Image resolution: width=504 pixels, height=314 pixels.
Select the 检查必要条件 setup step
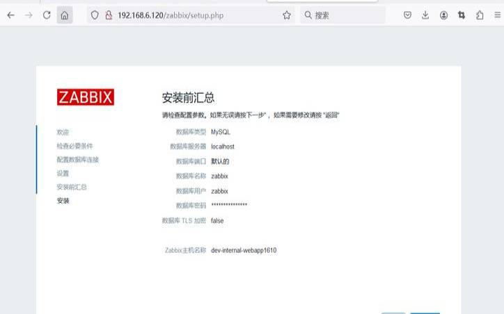[x=74, y=146]
